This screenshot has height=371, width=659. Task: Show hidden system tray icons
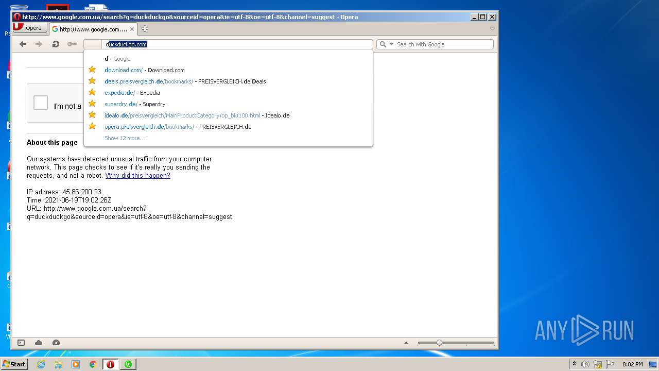coord(574,364)
